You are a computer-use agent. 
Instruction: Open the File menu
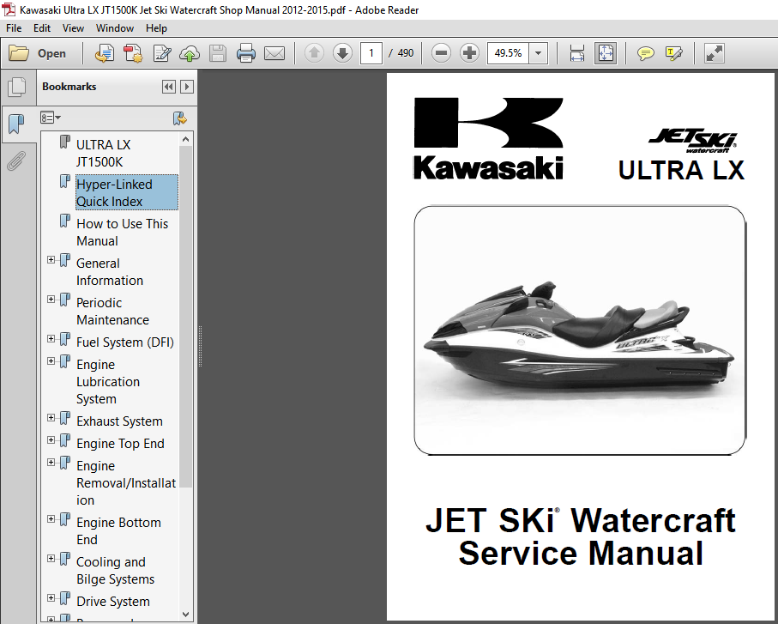pyautogui.click(x=14, y=28)
